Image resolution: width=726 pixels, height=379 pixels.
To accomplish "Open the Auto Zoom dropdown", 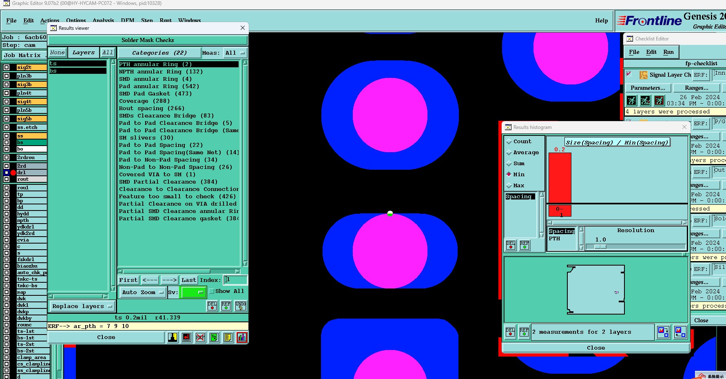I will (x=143, y=293).
